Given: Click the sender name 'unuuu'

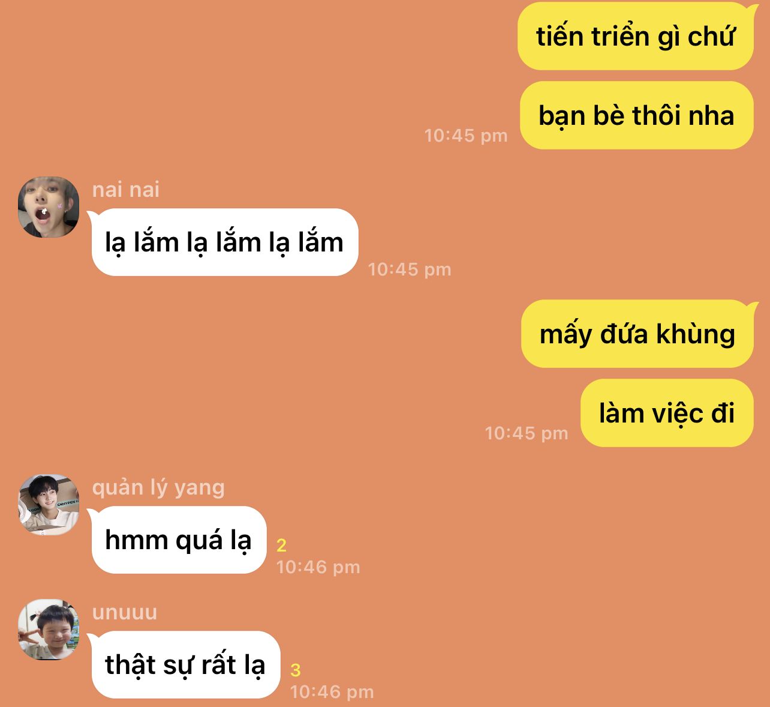Looking at the screenshot, I should coord(125,613).
